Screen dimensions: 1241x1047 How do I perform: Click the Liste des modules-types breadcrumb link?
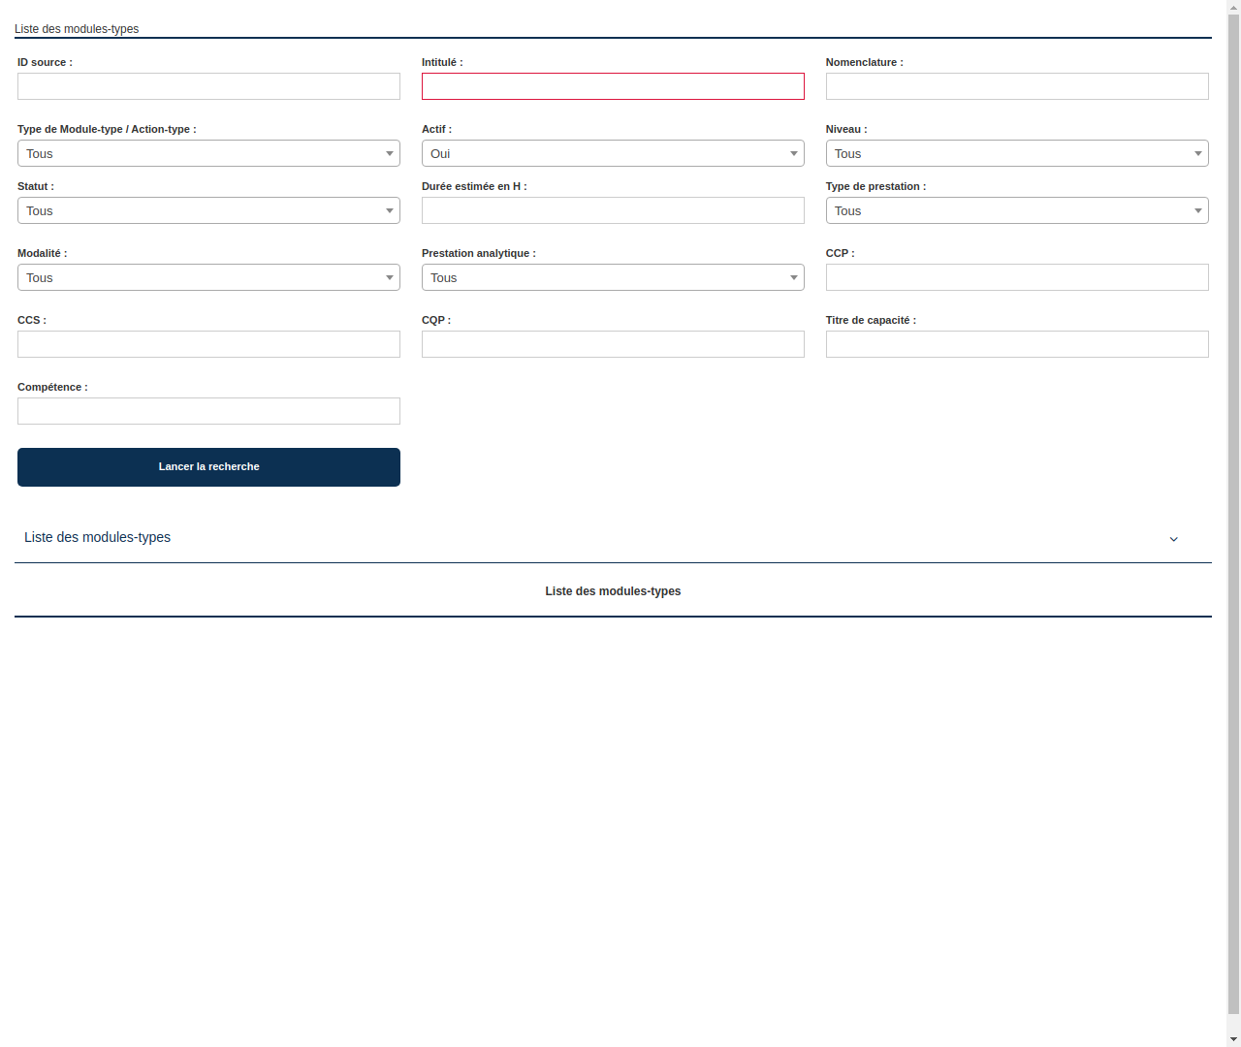click(x=77, y=29)
